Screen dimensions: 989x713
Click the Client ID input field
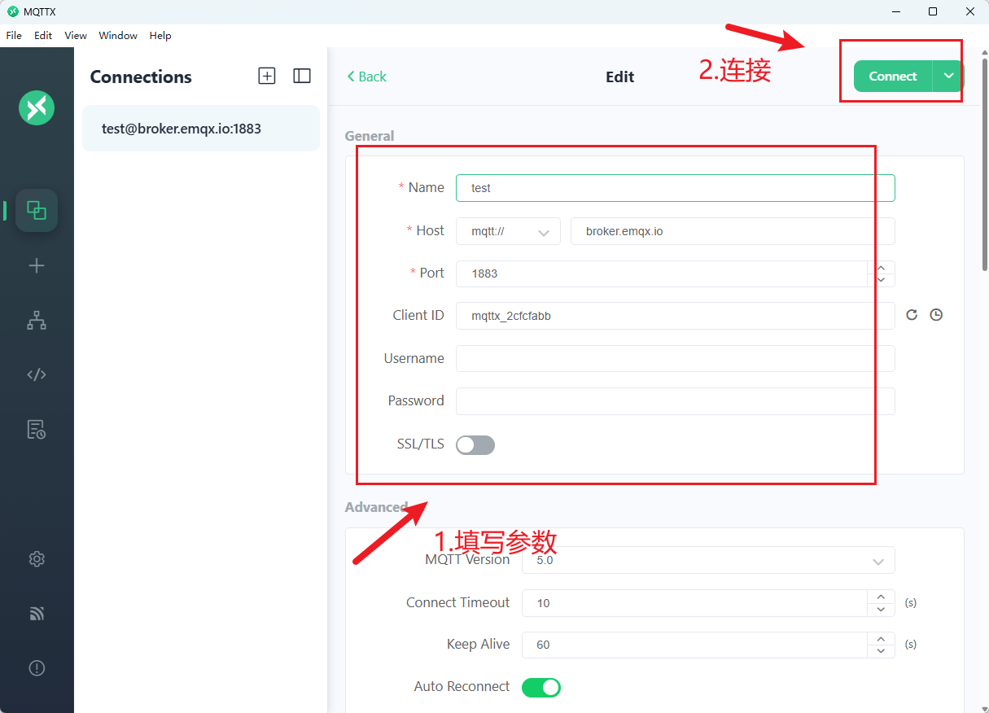click(x=676, y=316)
